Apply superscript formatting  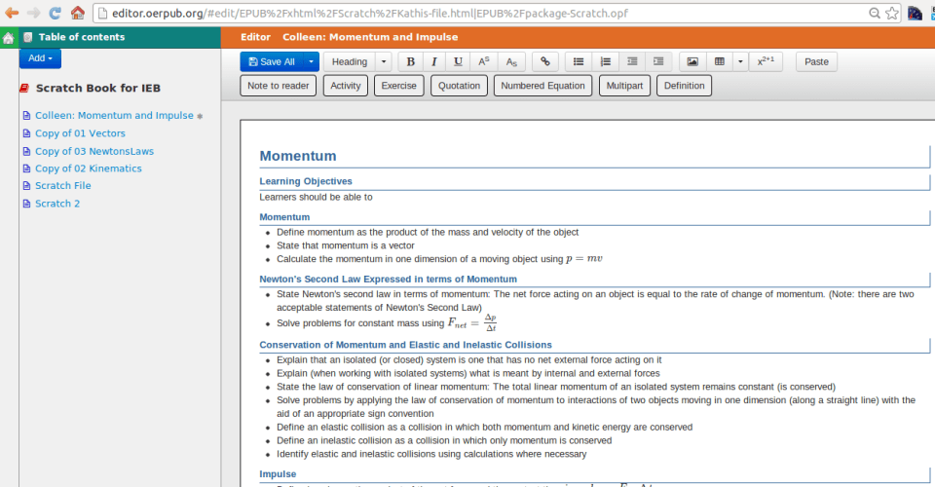point(484,61)
